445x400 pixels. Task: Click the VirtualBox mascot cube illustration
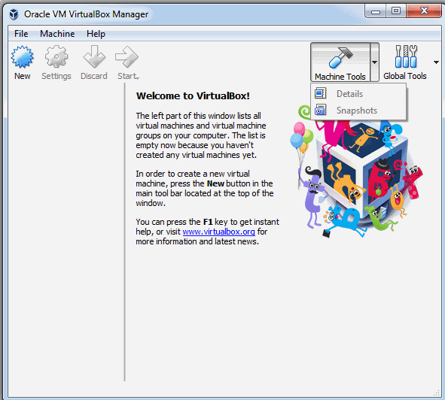(357, 171)
